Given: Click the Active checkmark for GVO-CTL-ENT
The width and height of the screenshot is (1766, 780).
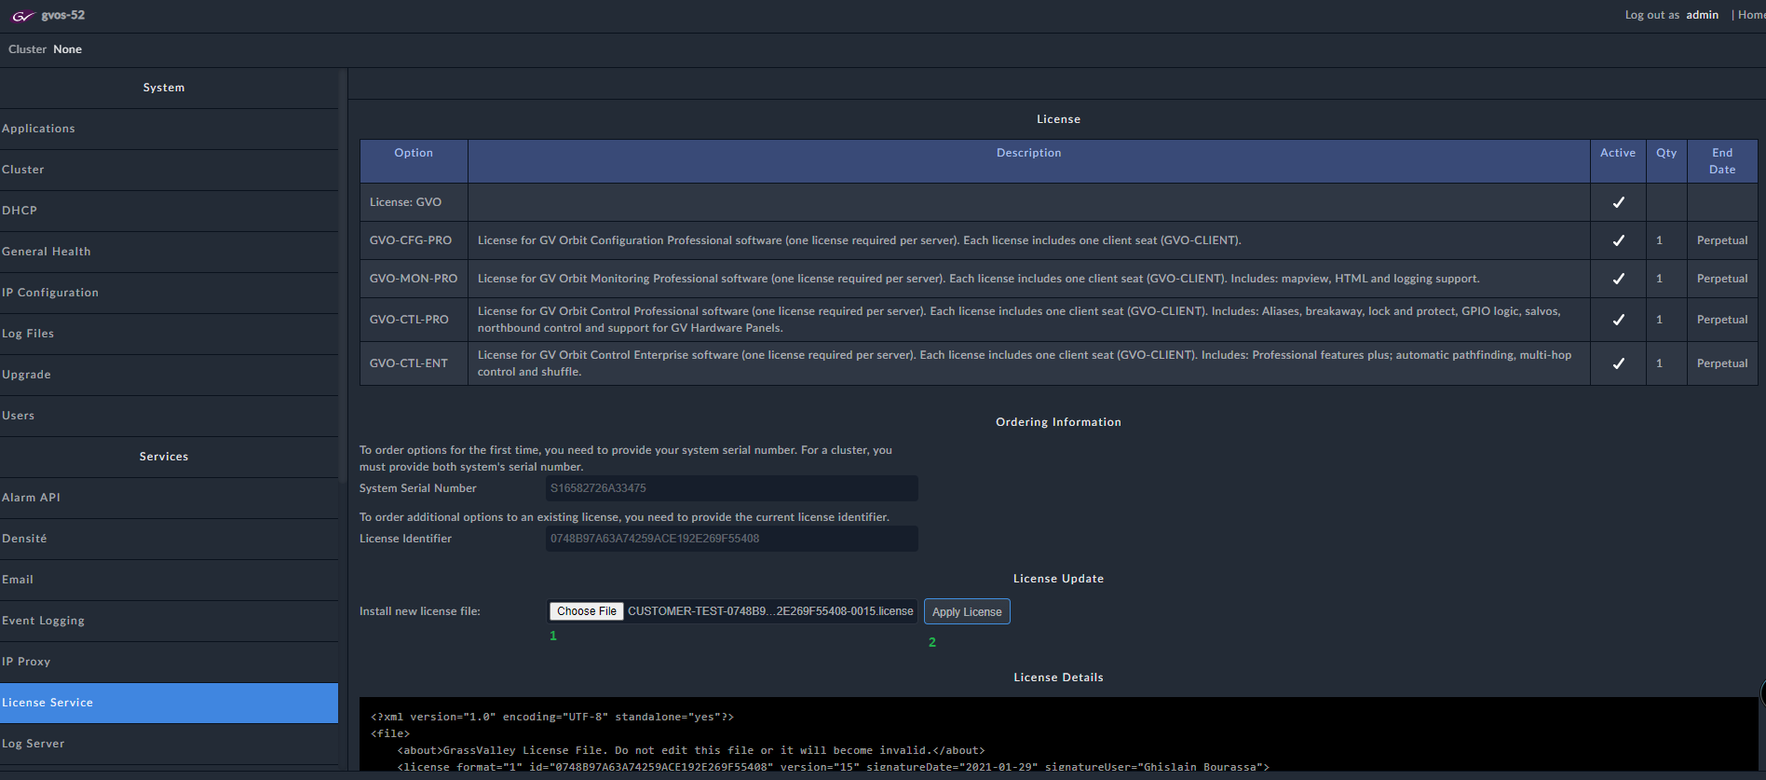Looking at the screenshot, I should click(1618, 363).
